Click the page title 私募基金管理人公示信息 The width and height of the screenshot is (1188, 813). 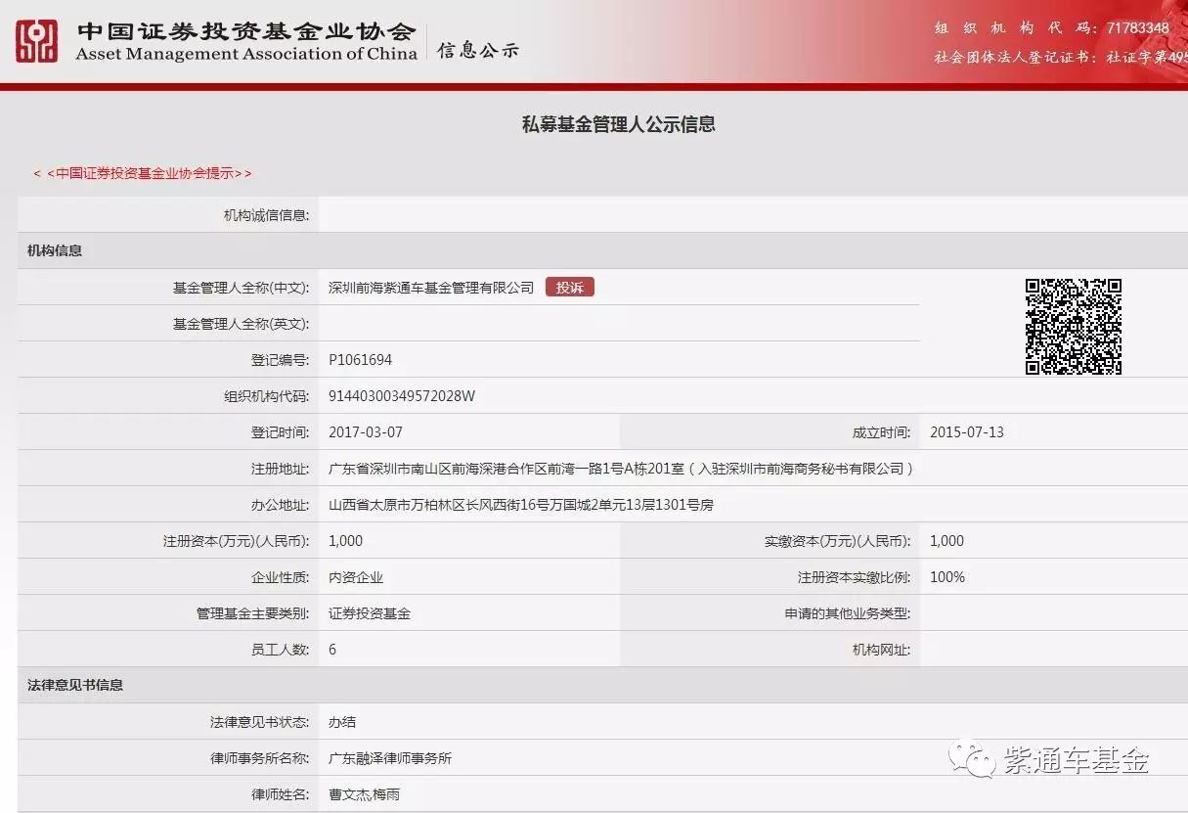618,124
